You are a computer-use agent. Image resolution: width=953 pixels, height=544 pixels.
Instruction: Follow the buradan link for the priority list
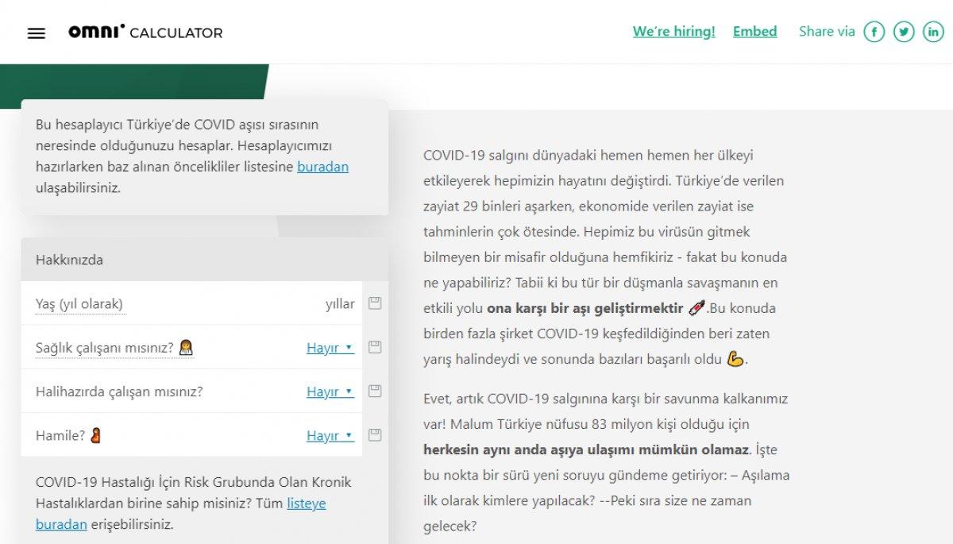point(322,167)
